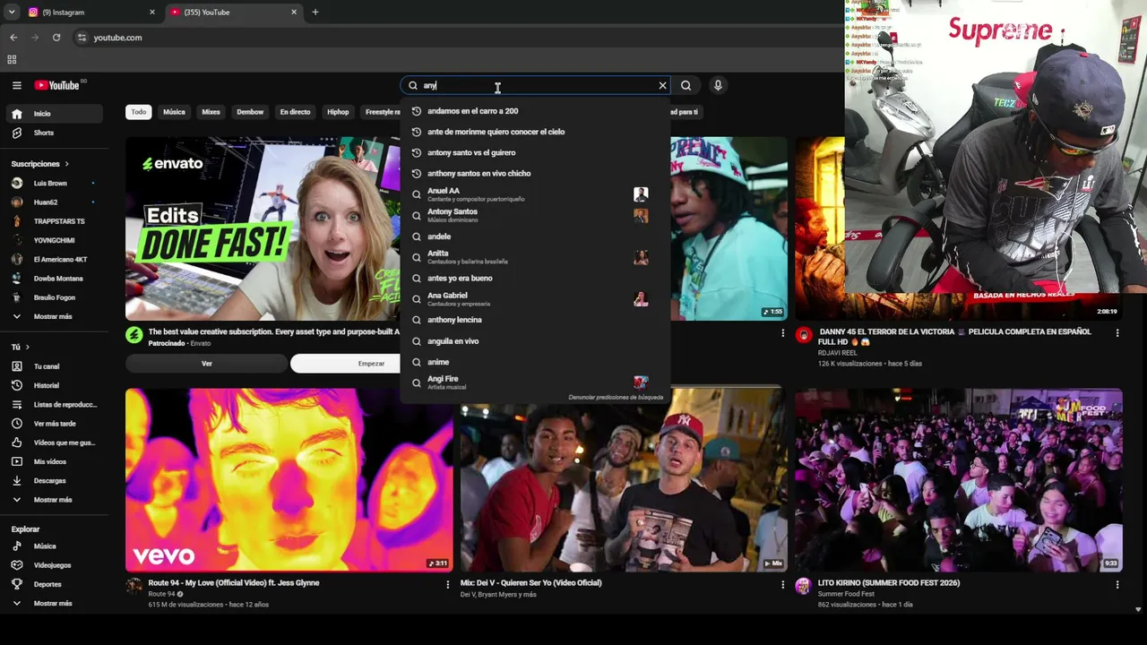Select 'Antony Santos' search suggestion
1147x645 pixels.
[535, 215]
